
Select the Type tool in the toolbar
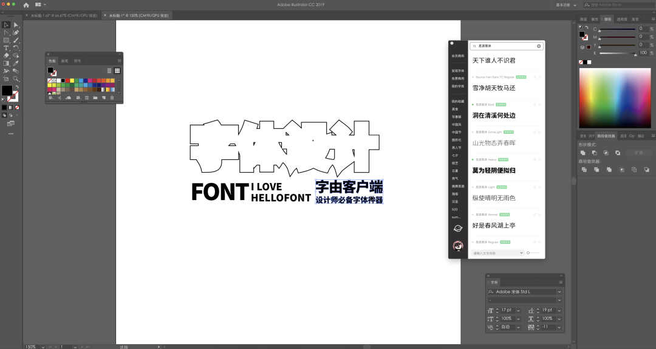click(6, 48)
